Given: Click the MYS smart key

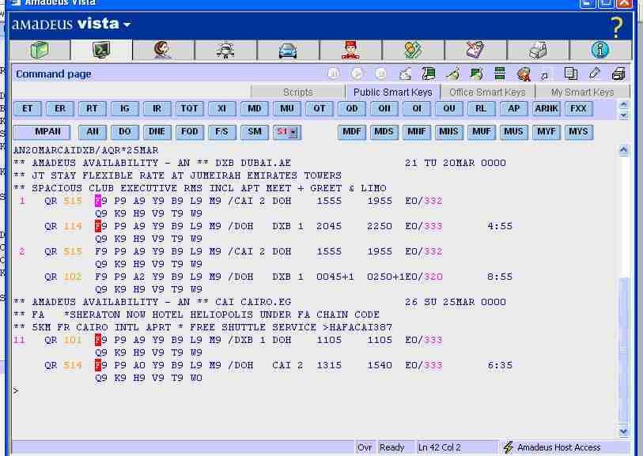Looking at the screenshot, I should pyautogui.click(x=579, y=132).
